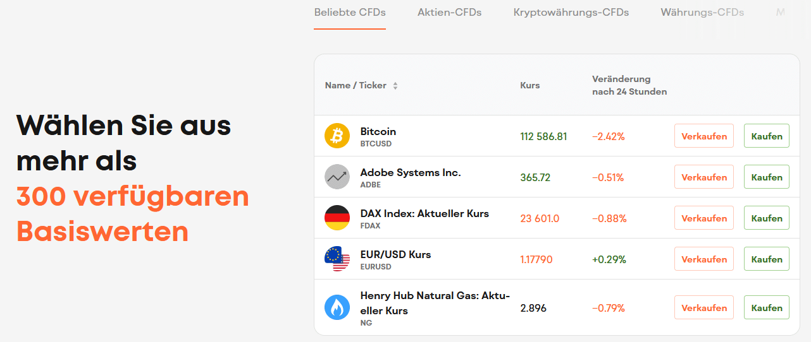Click Adobe price 365.72

tap(535, 177)
